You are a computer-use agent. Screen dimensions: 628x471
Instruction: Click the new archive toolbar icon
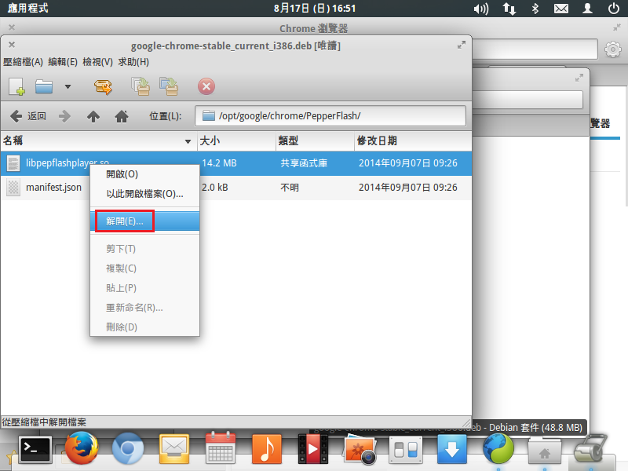point(16,86)
